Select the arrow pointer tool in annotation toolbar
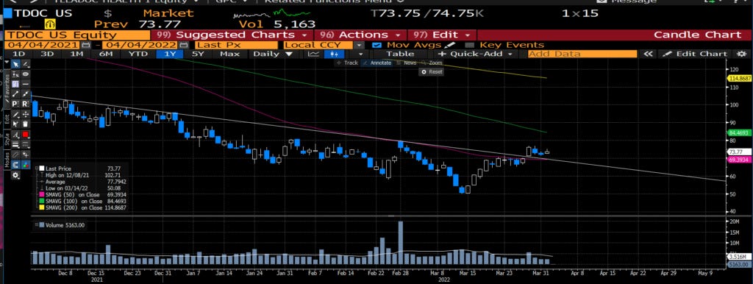Image resolution: width=753 pixels, height=284 pixels. (15, 64)
